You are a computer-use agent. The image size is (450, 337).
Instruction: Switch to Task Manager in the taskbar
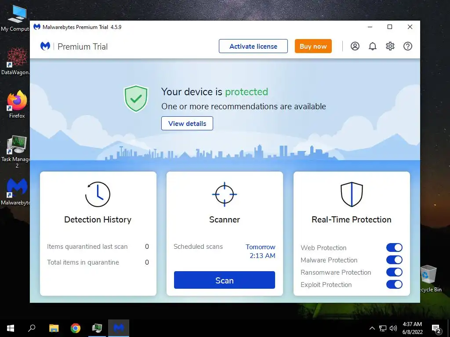point(97,328)
